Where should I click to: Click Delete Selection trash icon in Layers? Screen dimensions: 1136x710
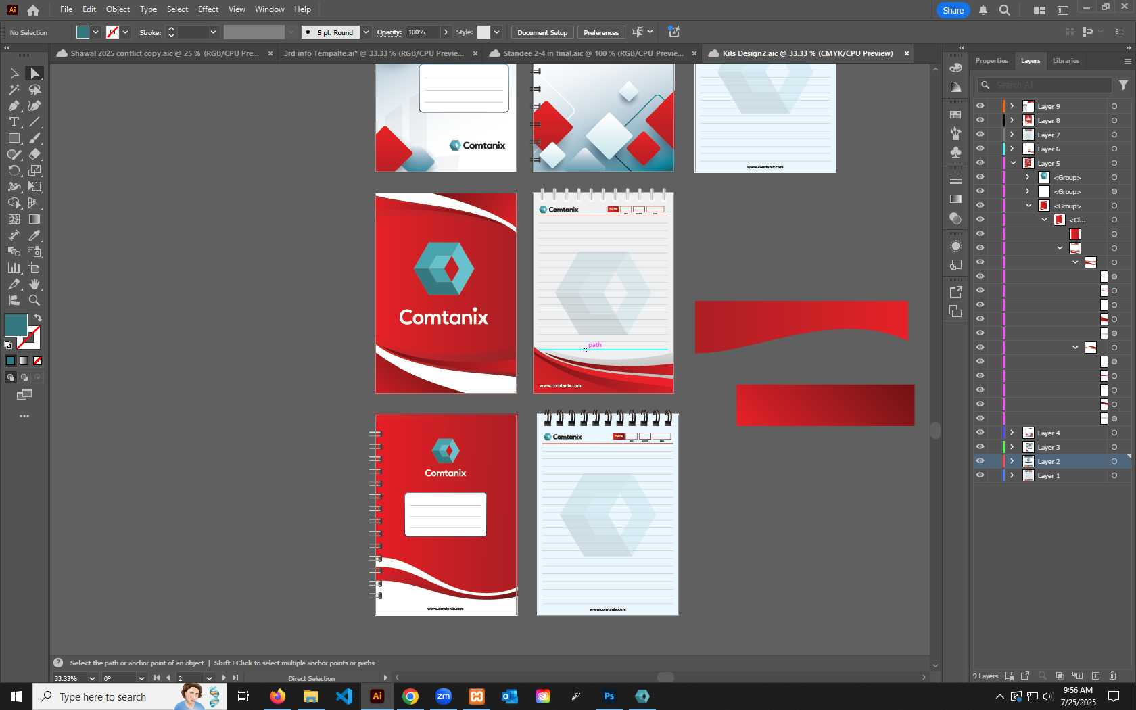pyautogui.click(x=1113, y=676)
